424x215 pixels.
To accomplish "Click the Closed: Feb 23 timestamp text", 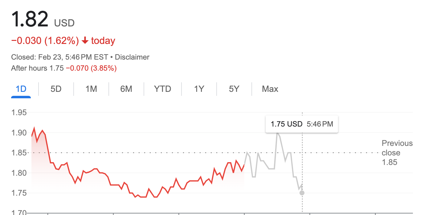I will [x=59, y=57].
